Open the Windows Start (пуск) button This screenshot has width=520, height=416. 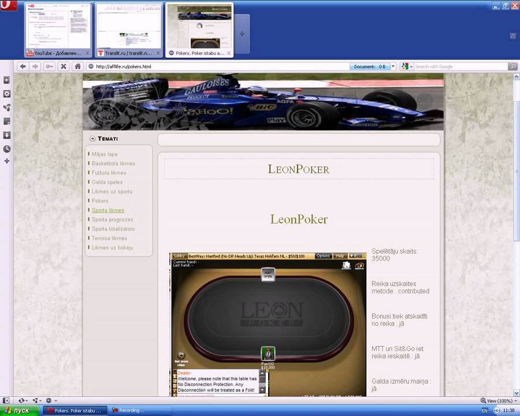click(20, 410)
